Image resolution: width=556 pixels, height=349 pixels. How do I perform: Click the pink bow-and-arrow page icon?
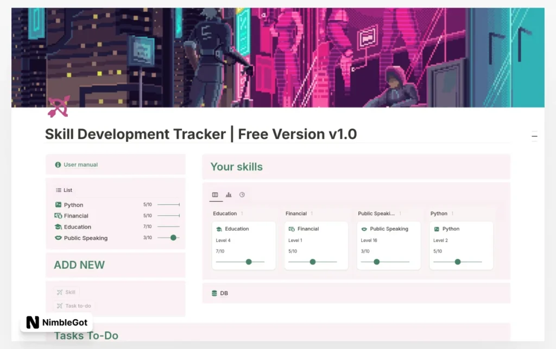(x=59, y=106)
